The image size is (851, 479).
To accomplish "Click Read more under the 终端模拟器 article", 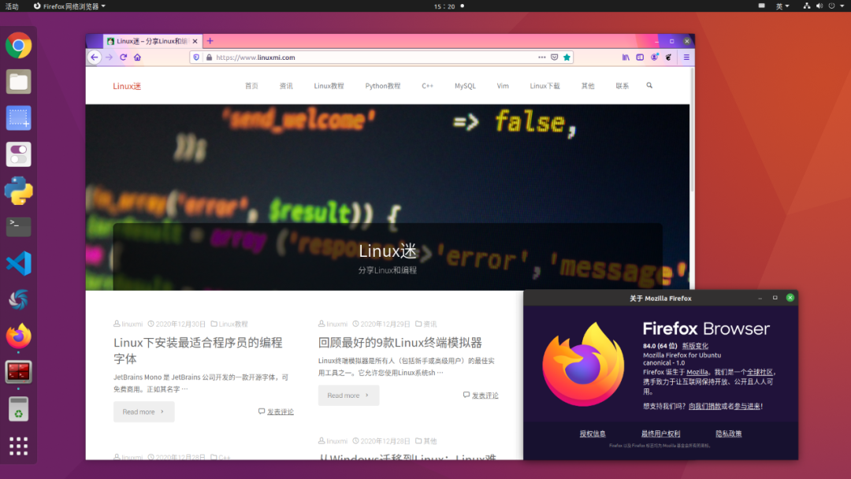I will [348, 395].
